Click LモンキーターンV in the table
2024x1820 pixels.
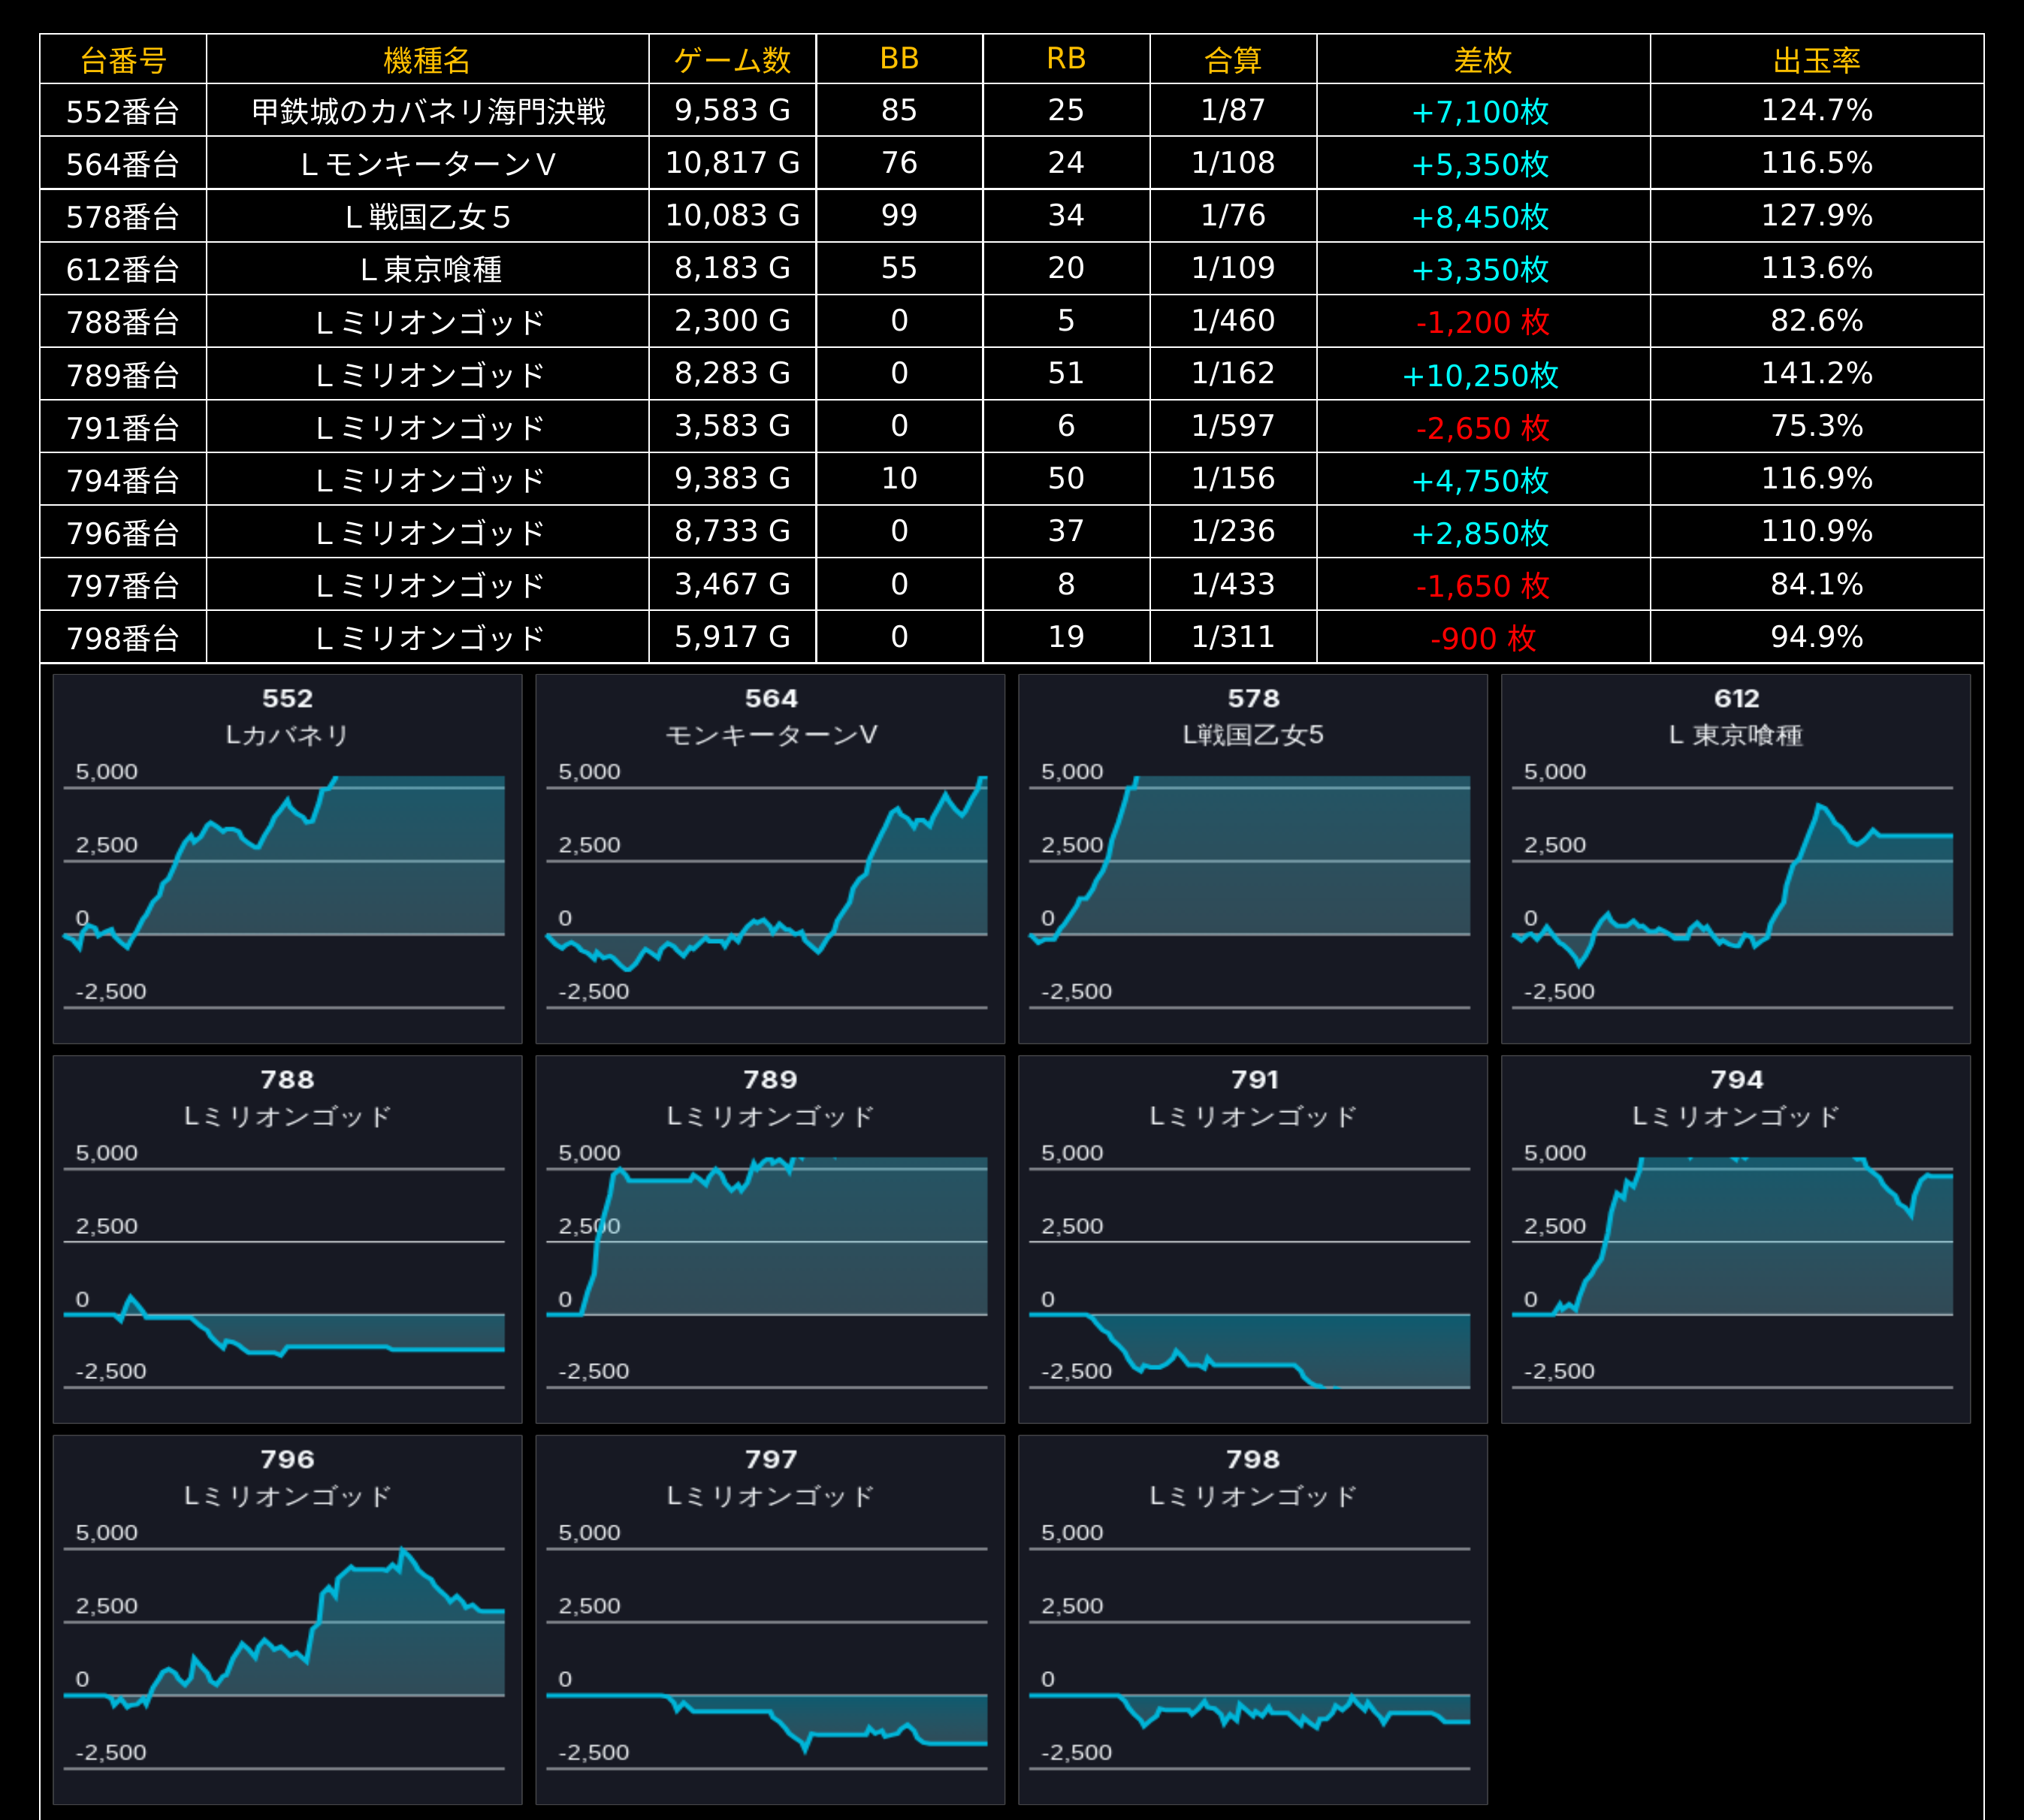pos(428,163)
